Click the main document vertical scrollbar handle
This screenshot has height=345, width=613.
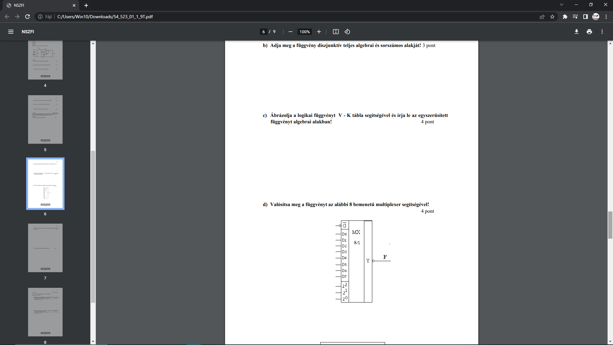(610, 225)
